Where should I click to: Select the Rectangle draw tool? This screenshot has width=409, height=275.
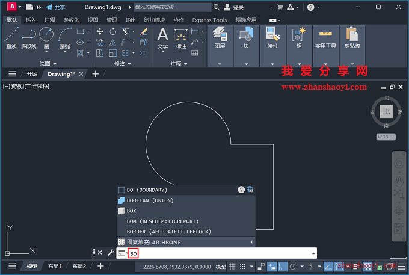[80, 31]
